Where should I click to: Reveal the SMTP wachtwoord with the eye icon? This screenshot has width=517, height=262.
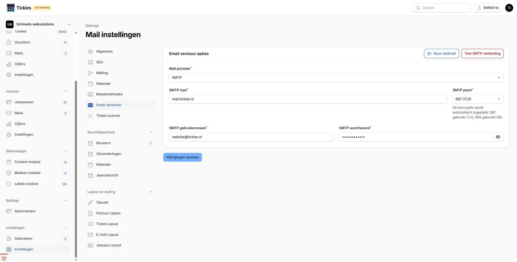click(498, 137)
